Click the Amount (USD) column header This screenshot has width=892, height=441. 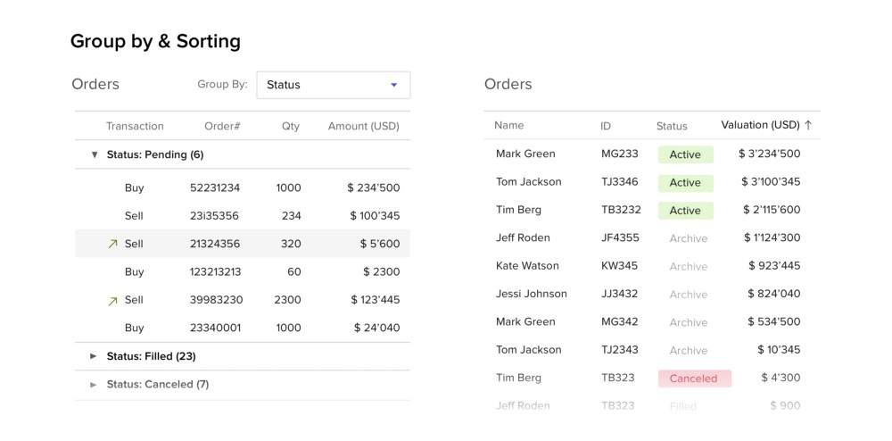coord(363,126)
